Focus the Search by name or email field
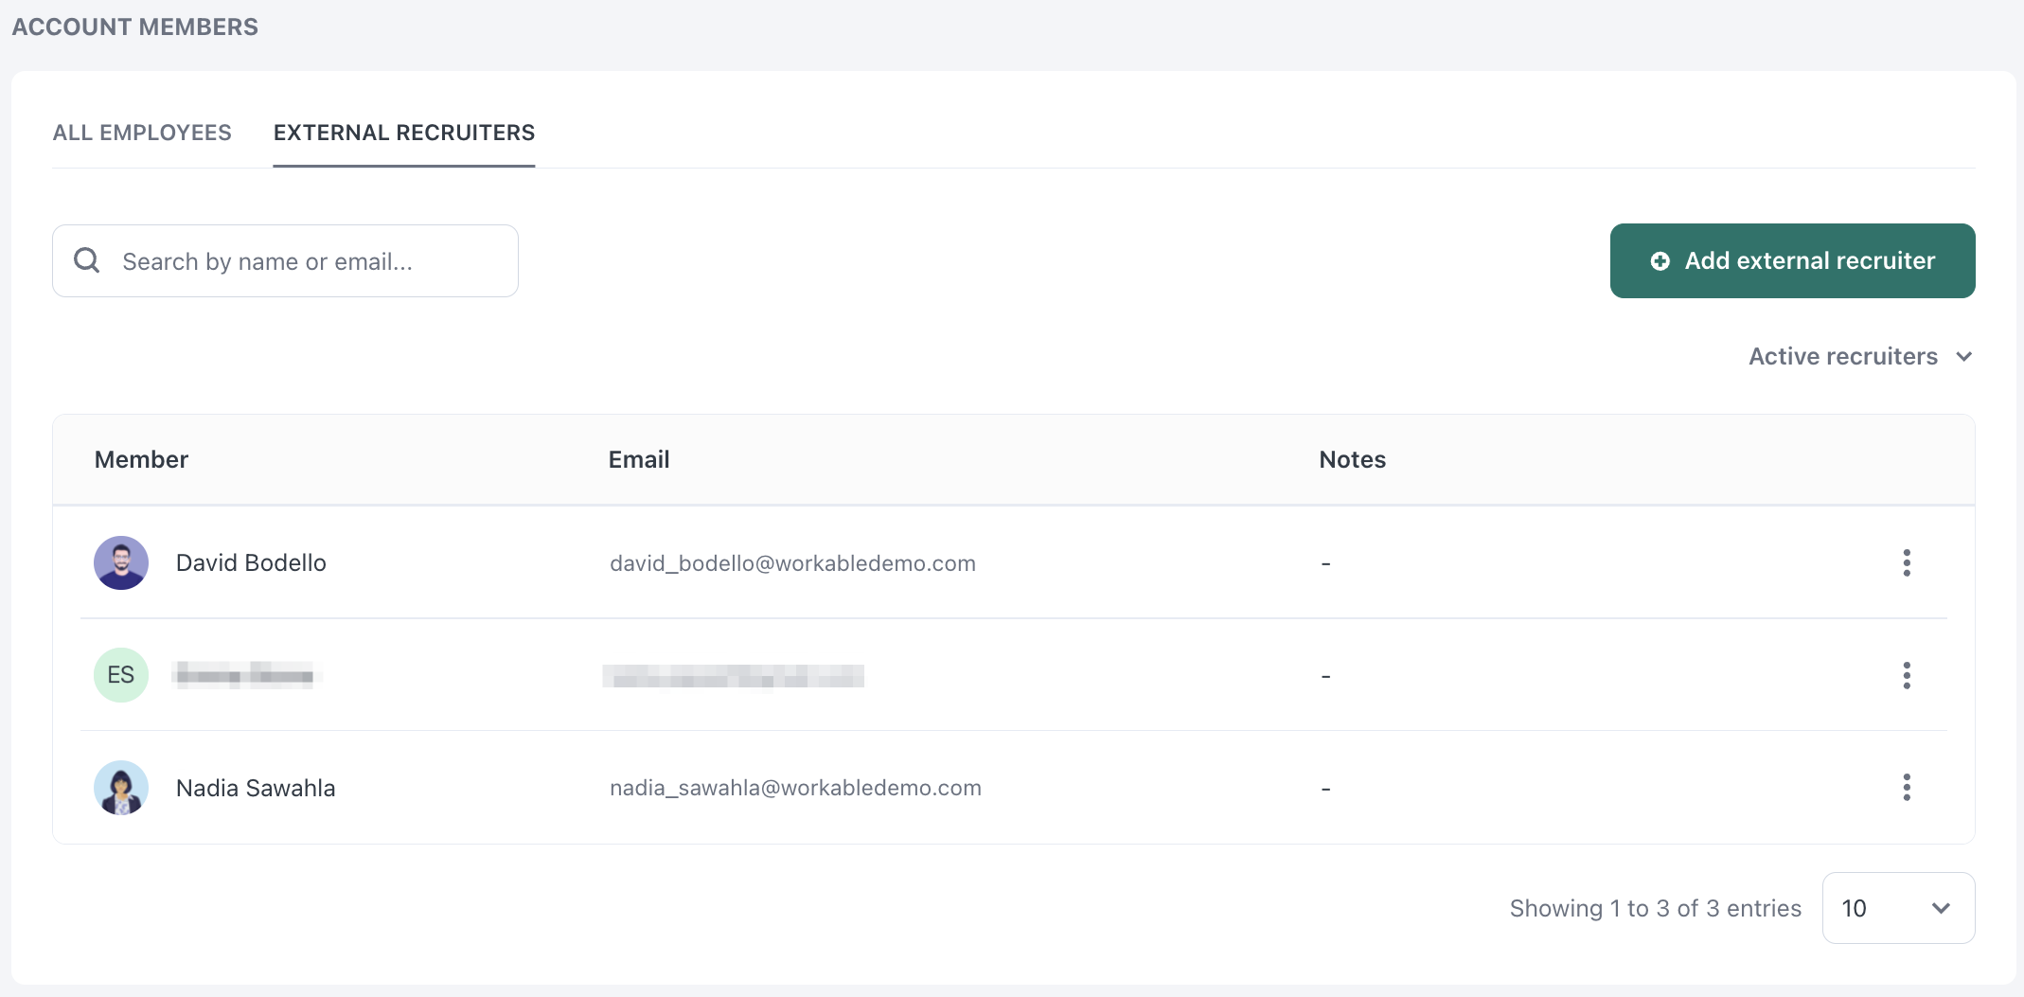Viewport: 2024px width, 997px height. [303, 261]
